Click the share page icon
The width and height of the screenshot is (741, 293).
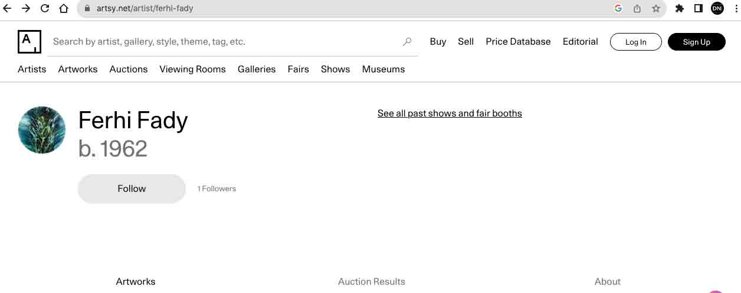[637, 8]
